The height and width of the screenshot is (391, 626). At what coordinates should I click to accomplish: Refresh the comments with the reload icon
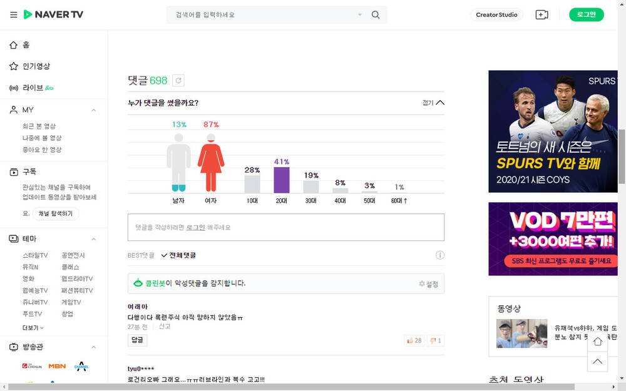point(178,81)
